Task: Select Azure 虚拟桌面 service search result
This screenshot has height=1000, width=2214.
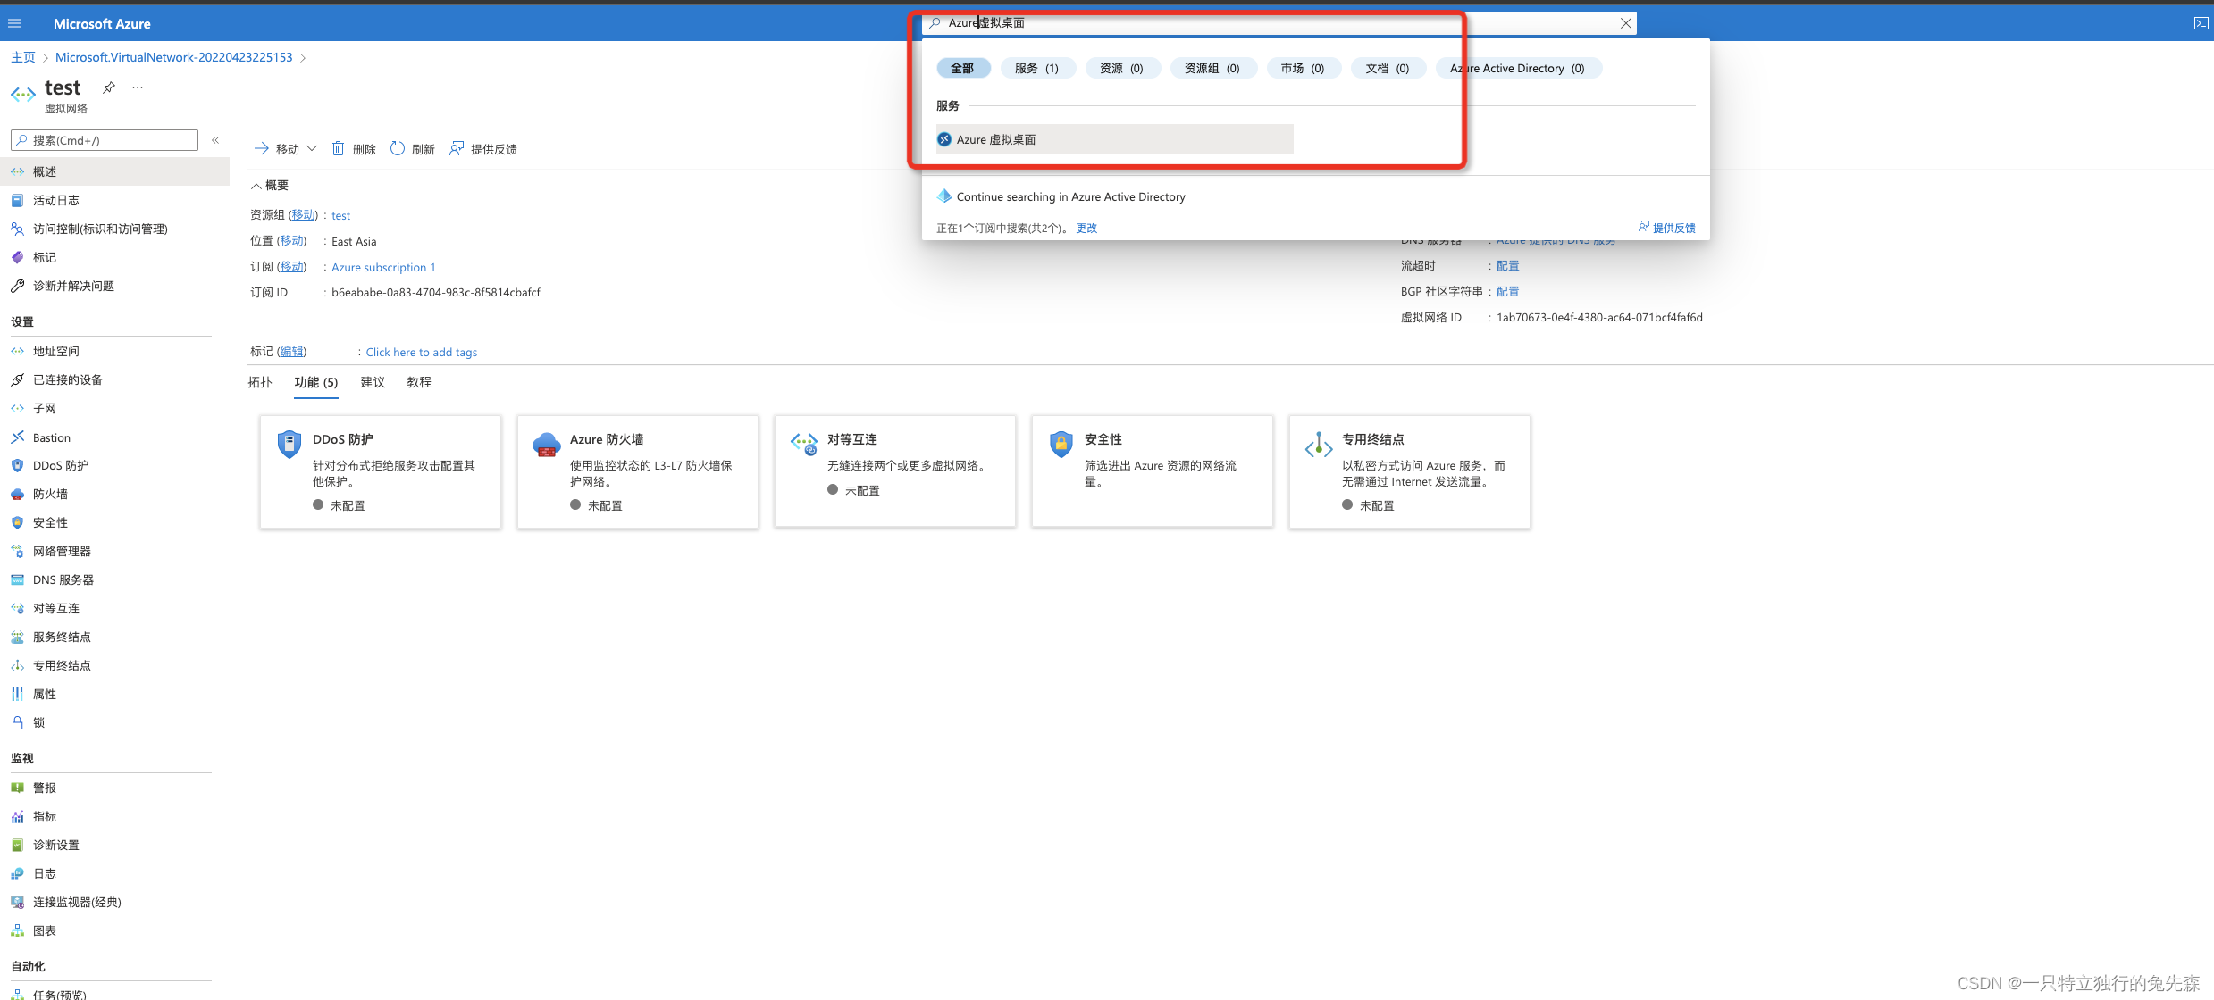Action: 996,139
